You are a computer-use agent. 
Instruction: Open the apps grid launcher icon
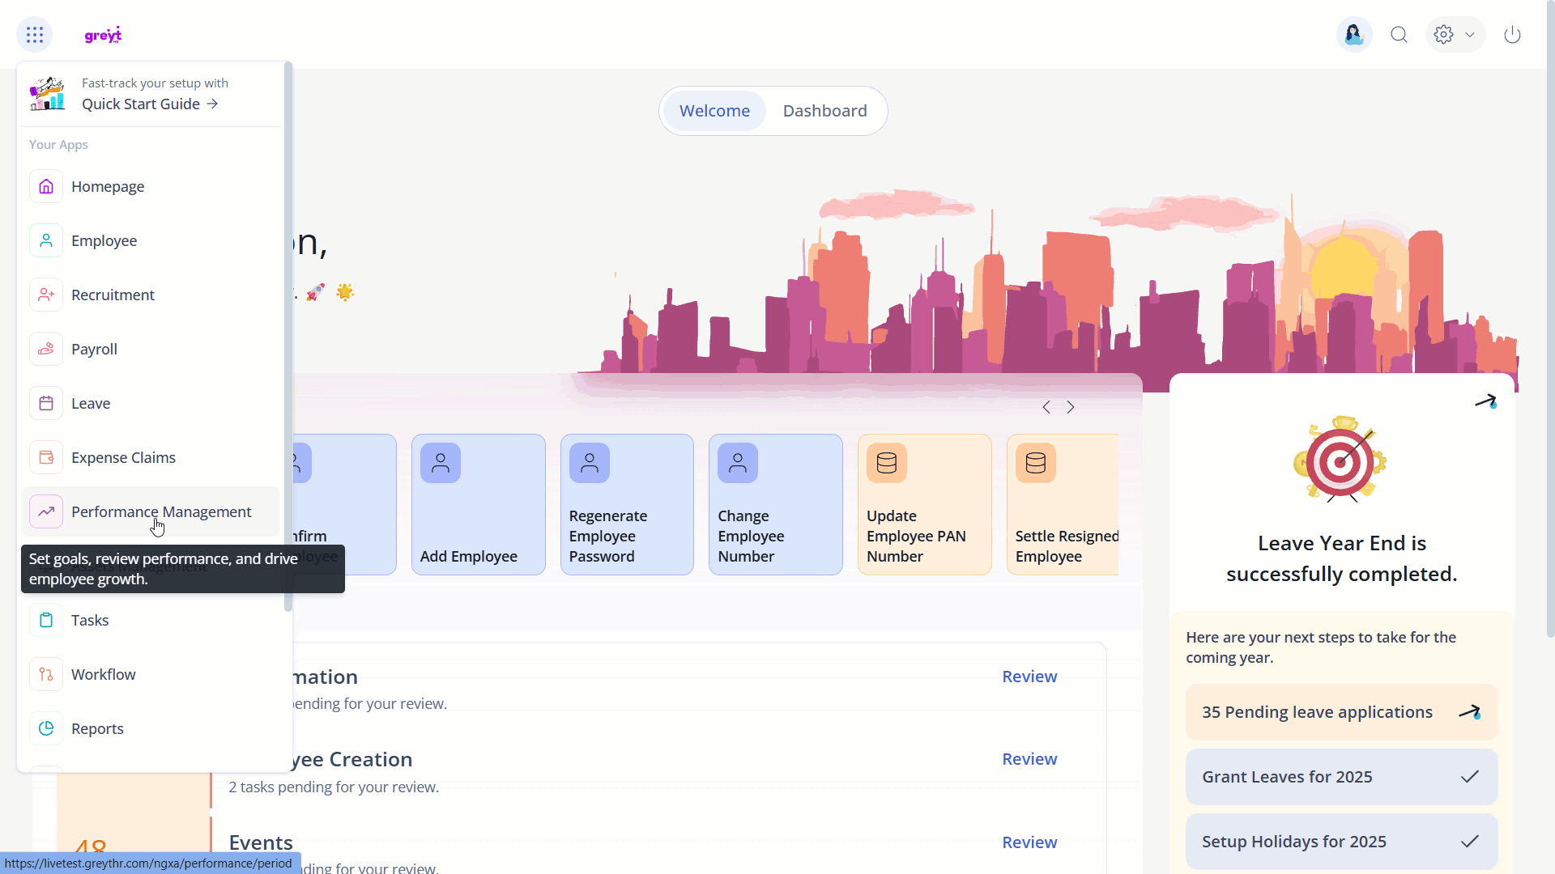pyautogui.click(x=34, y=35)
